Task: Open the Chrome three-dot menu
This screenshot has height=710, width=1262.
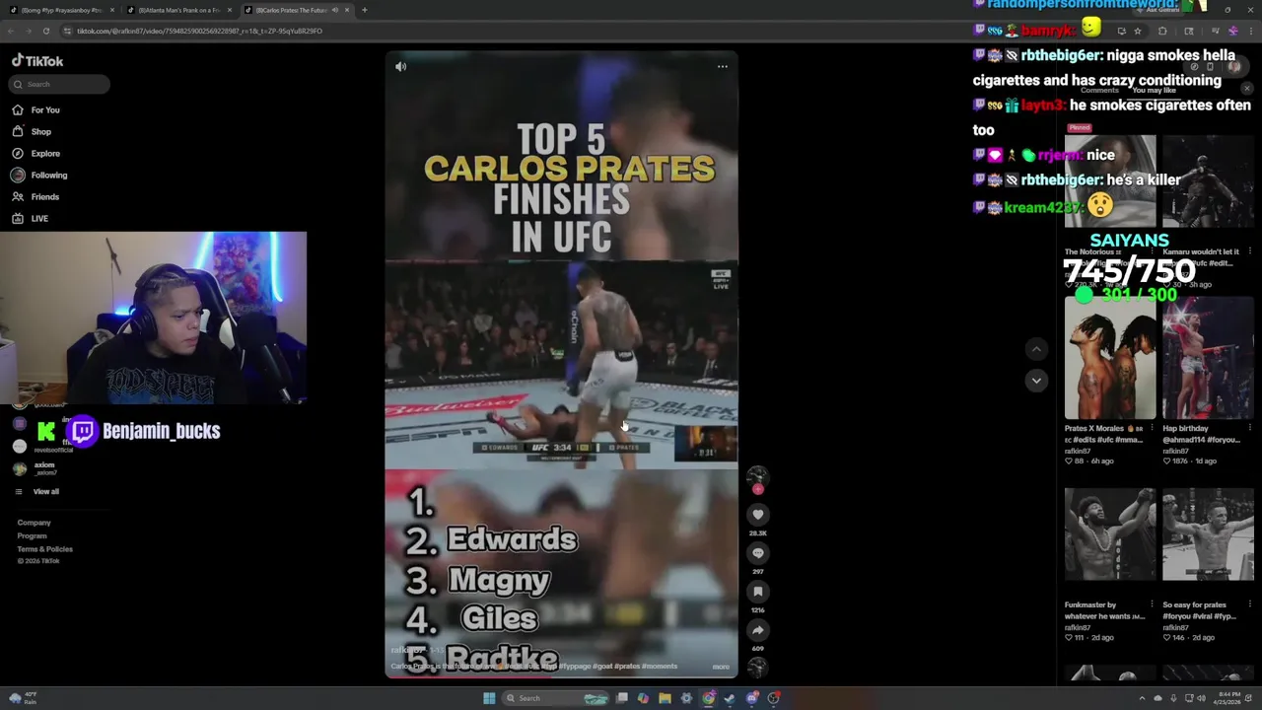Action: (x=1252, y=31)
